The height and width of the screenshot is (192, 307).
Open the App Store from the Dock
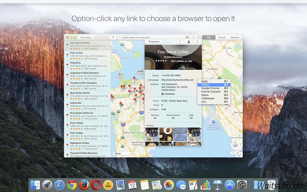(229, 185)
